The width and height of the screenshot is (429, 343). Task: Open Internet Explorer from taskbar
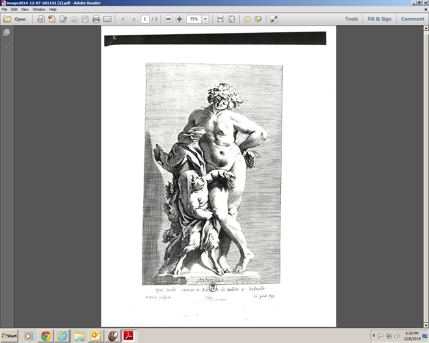[62, 336]
